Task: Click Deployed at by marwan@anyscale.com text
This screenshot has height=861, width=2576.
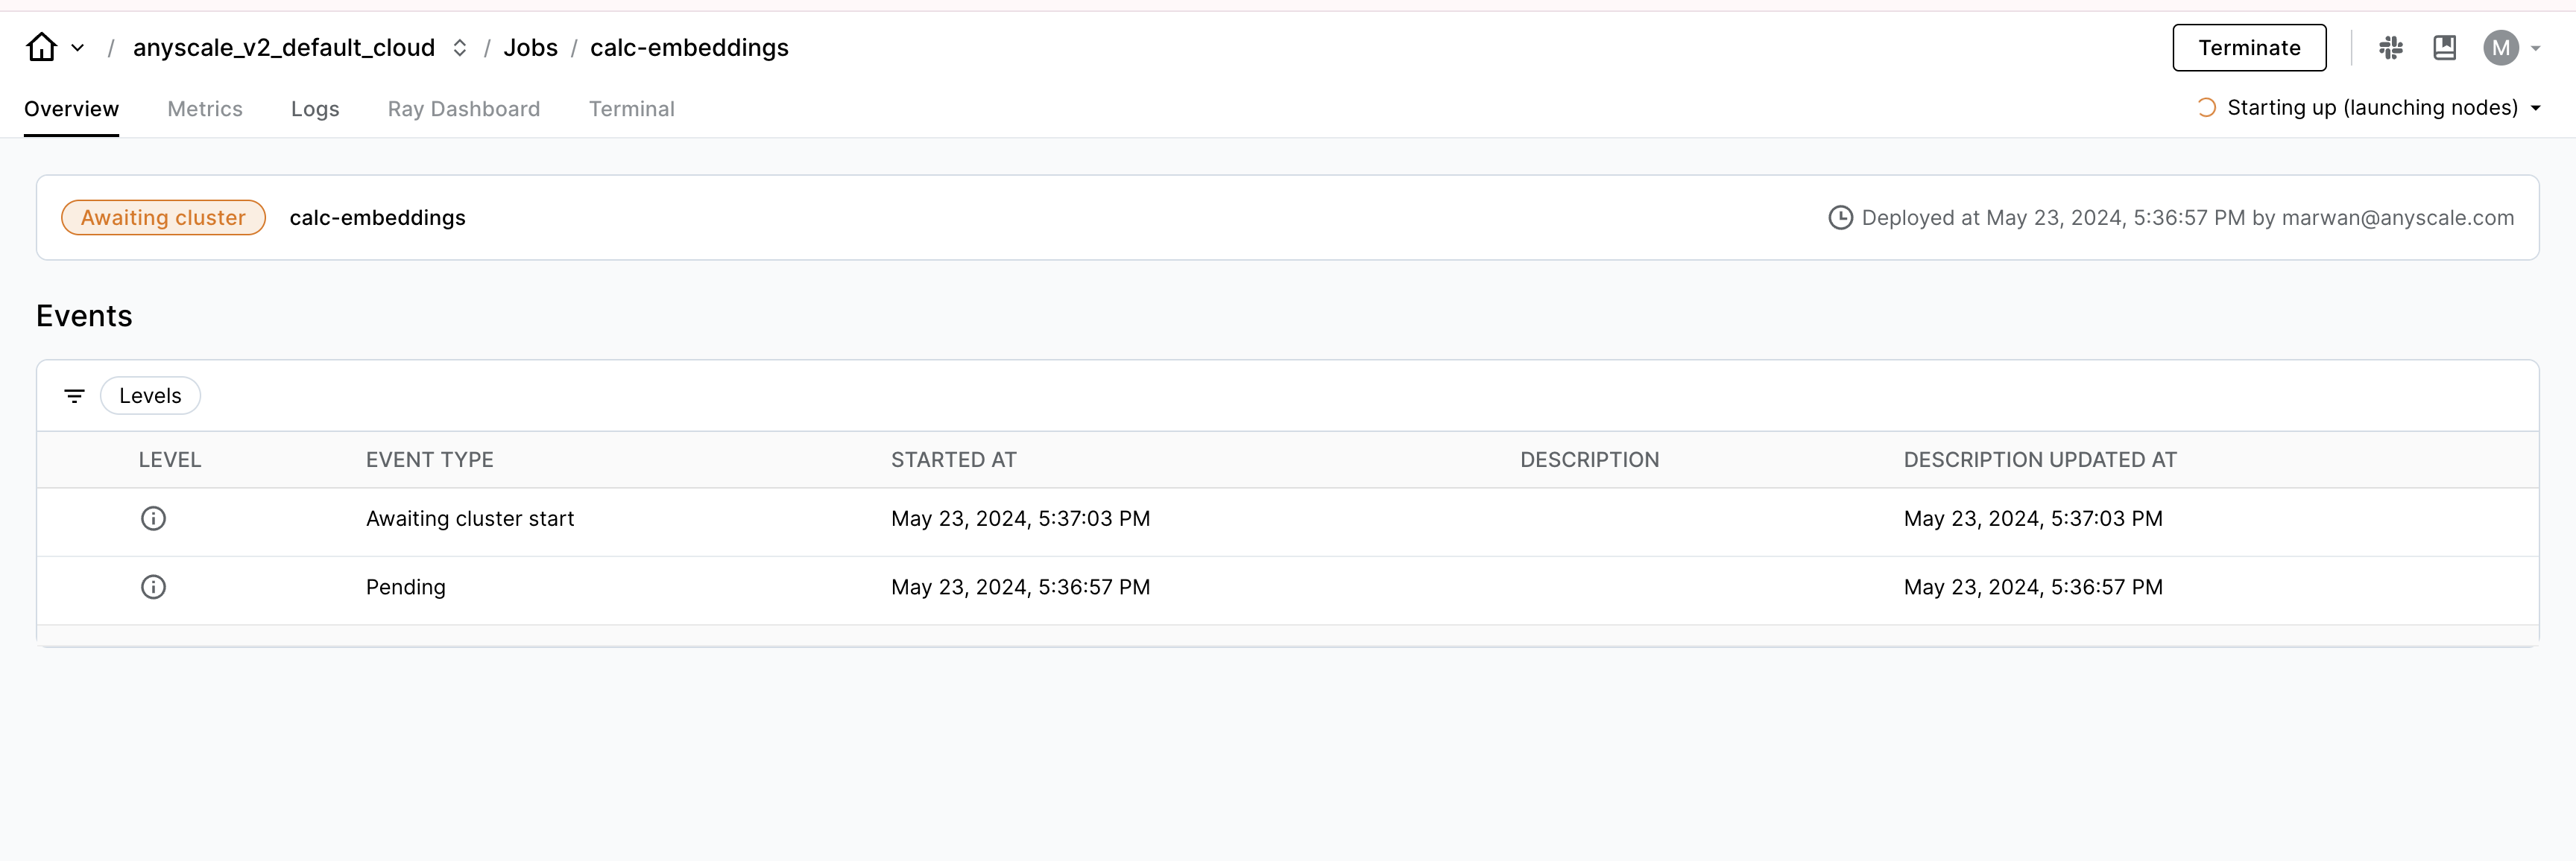Action: coord(2188,217)
